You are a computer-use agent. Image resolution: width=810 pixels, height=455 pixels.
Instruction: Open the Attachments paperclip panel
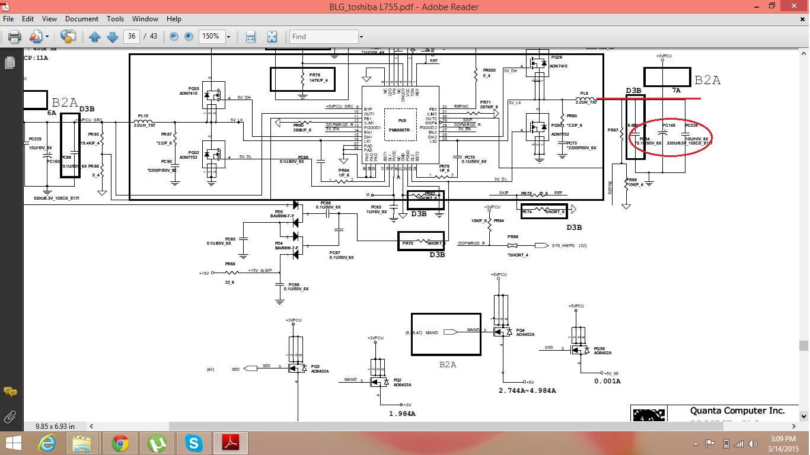[10, 416]
